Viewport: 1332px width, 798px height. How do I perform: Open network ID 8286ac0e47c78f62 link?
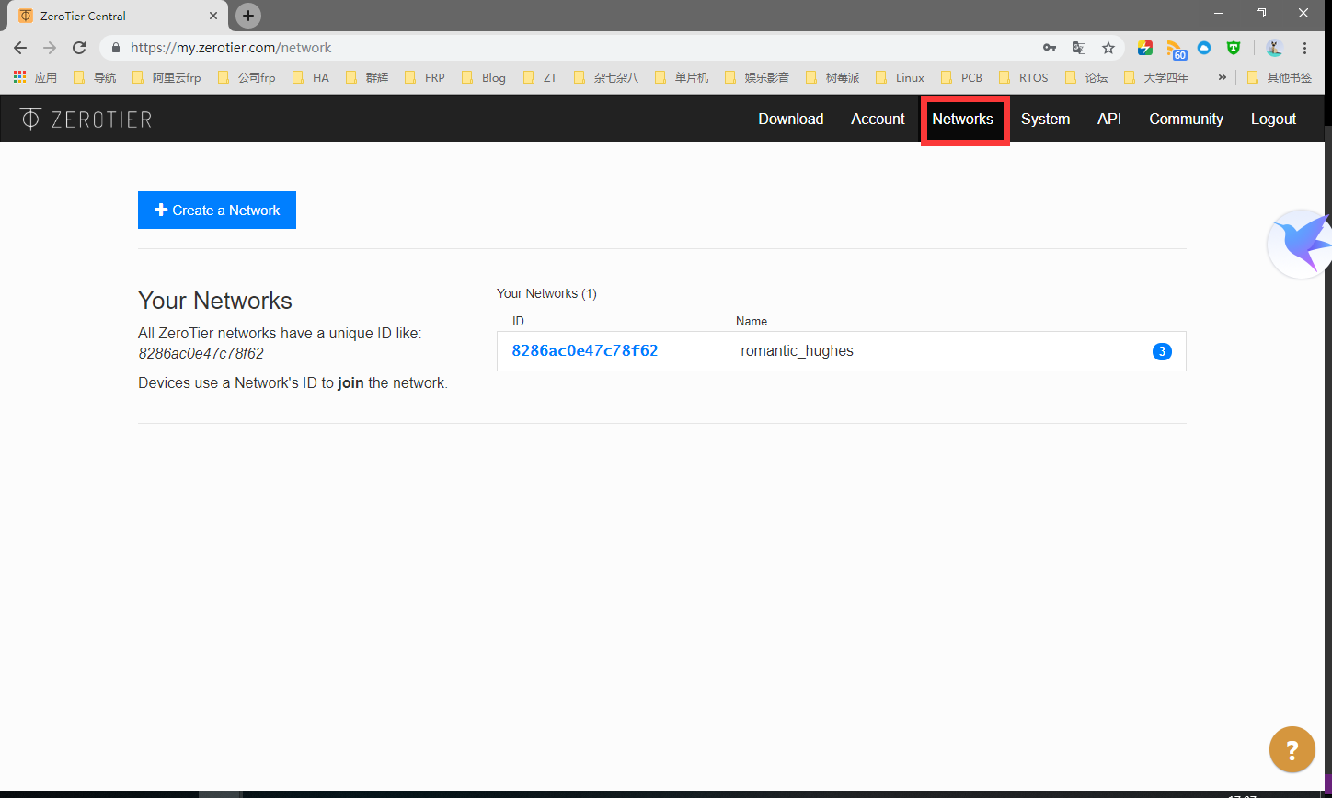pos(585,350)
